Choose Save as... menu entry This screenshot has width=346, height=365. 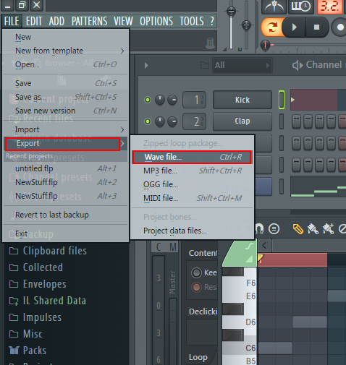[65, 97]
